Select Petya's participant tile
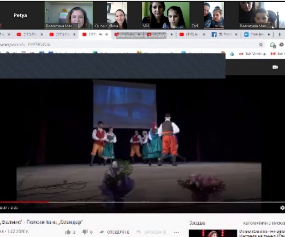The image size is (285, 237). point(21,15)
